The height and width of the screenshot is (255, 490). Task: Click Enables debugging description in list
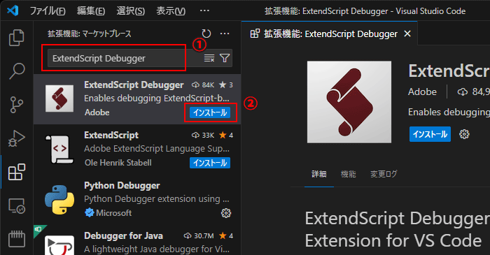[157, 99]
